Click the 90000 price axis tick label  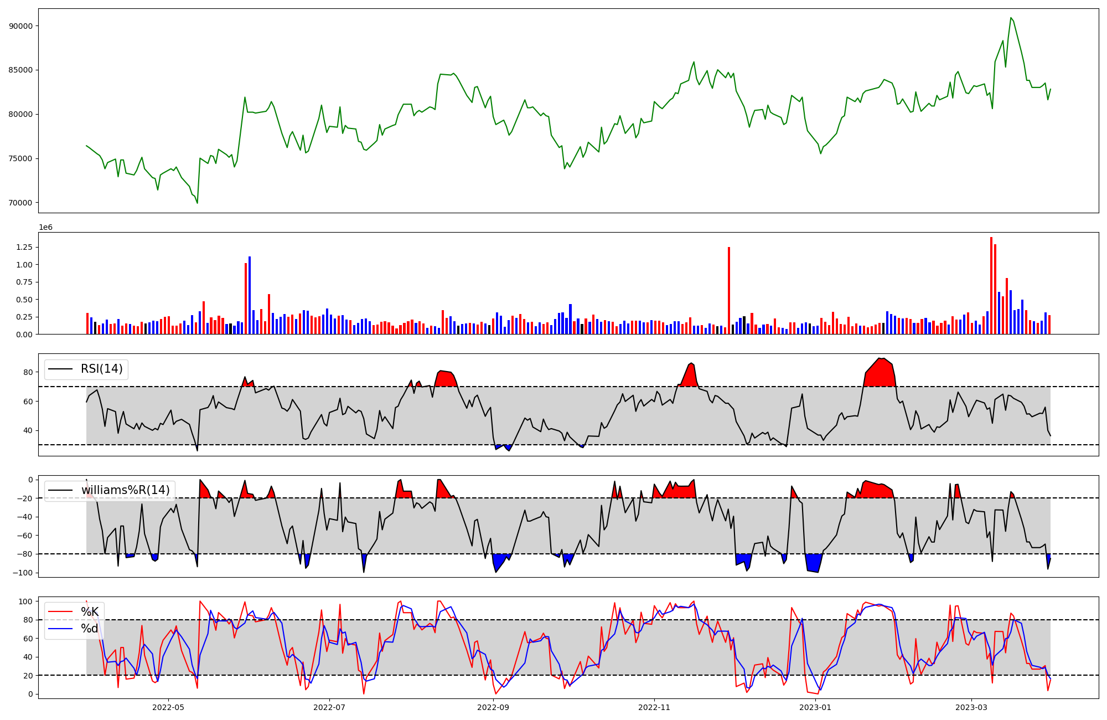[x=21, y=26]
